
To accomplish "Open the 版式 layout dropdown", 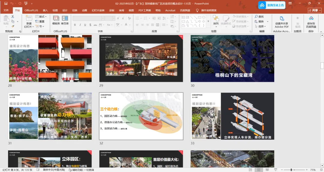I will click(x=41, y=16).
